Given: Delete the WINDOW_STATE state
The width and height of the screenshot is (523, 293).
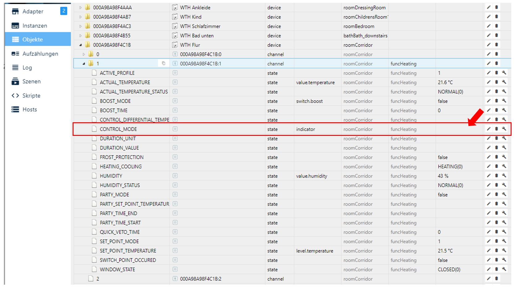Looking at the screenshot, I should pos(496,269).
